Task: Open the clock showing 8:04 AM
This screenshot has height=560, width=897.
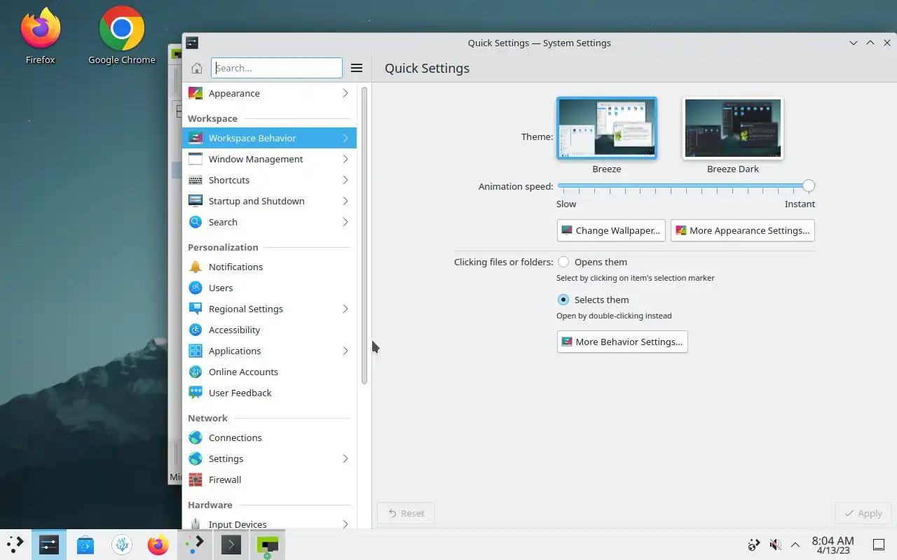Action: tap(833, 545)
